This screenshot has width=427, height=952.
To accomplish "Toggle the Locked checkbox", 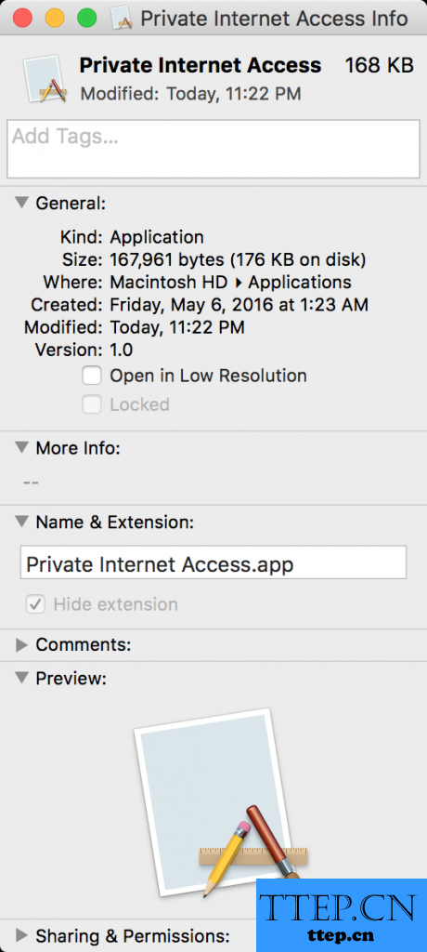I will (x=92, y=405).
